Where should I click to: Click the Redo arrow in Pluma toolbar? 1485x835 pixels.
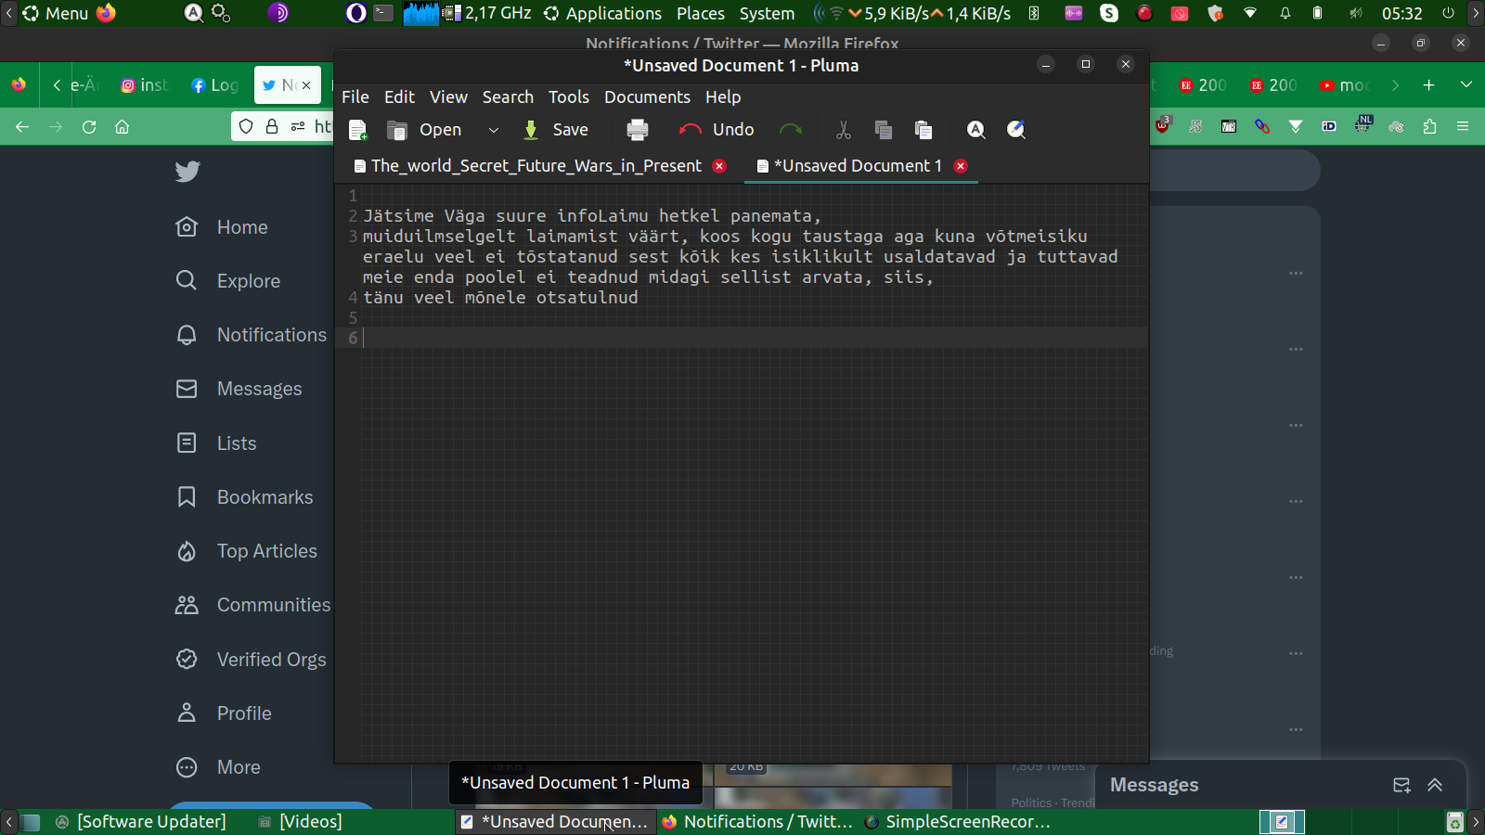791,130
